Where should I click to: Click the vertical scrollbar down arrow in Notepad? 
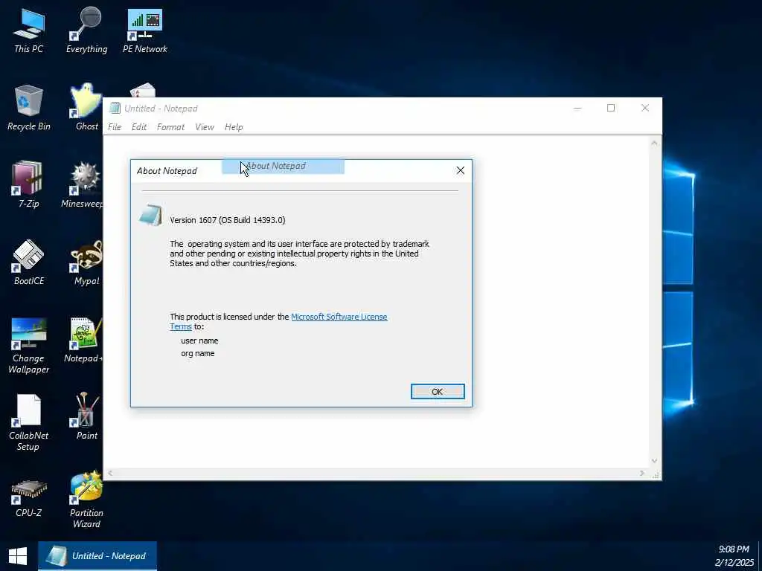654,461
